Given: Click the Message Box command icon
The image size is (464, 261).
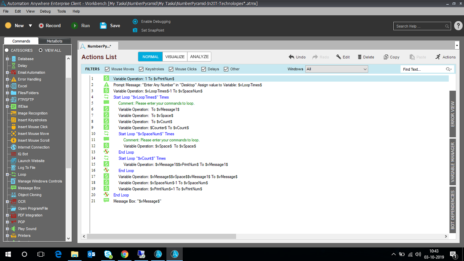Looking at the screenshot, I should coord(13,188).
